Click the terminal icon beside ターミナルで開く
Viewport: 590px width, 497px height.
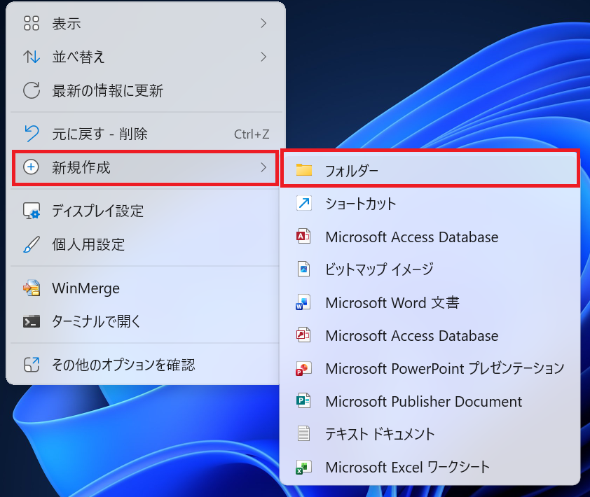[x=32, y=322]
